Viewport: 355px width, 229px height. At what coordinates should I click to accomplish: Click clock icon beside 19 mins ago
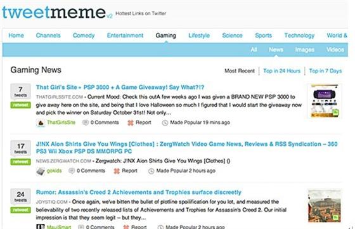(165, 123)
